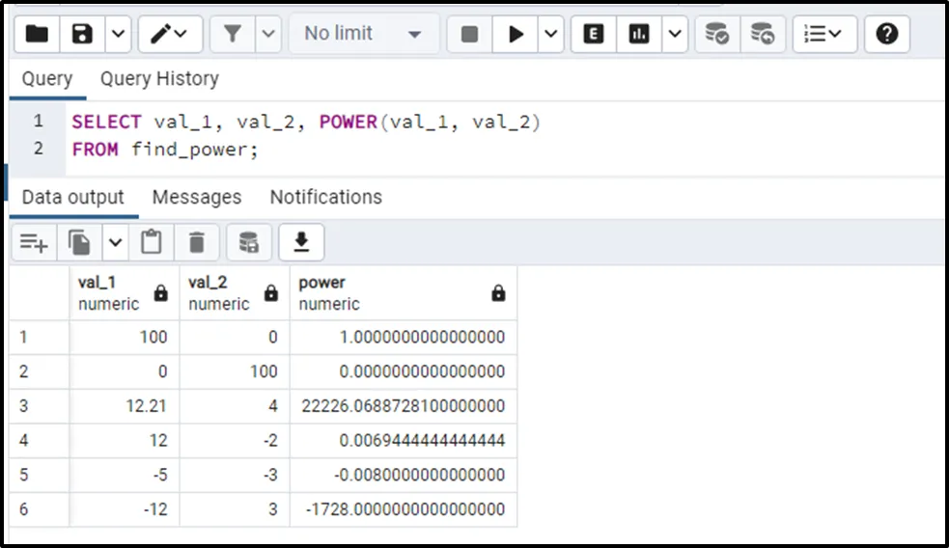Viewport: 949px width, 548px height.
Task: Expand the Execute options dropdown arrow
Action: 550,35
